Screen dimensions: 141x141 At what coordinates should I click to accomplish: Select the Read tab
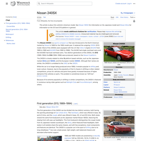112,17
